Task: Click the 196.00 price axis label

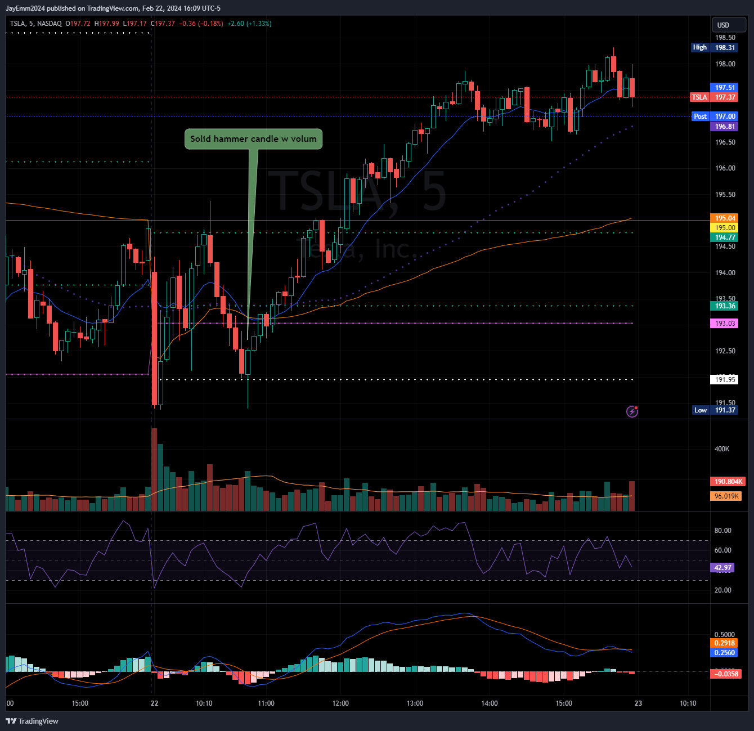Action: tap(725, 168)
